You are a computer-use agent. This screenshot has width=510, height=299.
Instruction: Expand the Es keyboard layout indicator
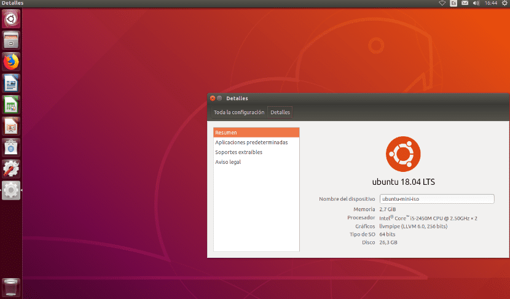point(453,4)
